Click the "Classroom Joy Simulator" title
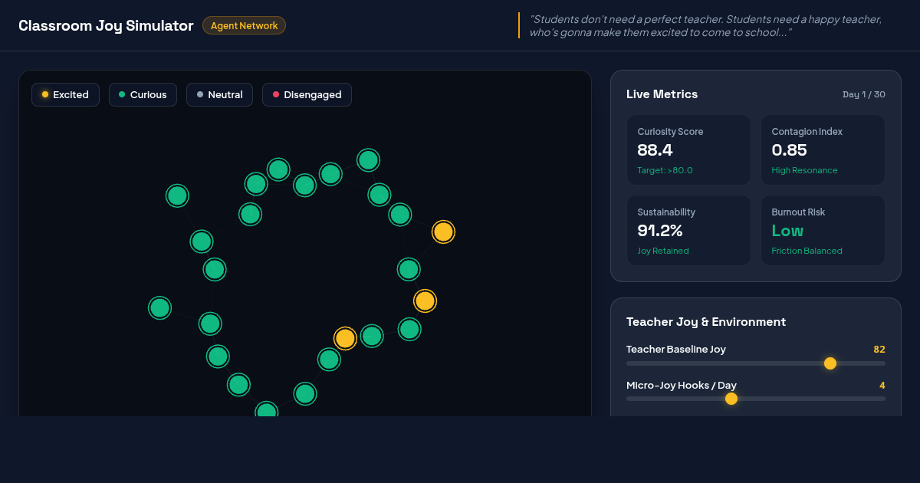 (x=106, y=25)
